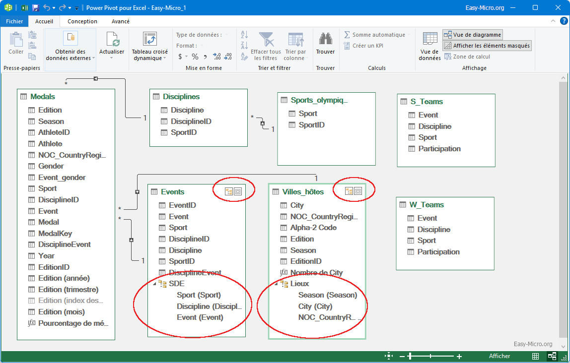Click Somme automatique button
Viewport: 570px width, 363px height.
[374, 35]
